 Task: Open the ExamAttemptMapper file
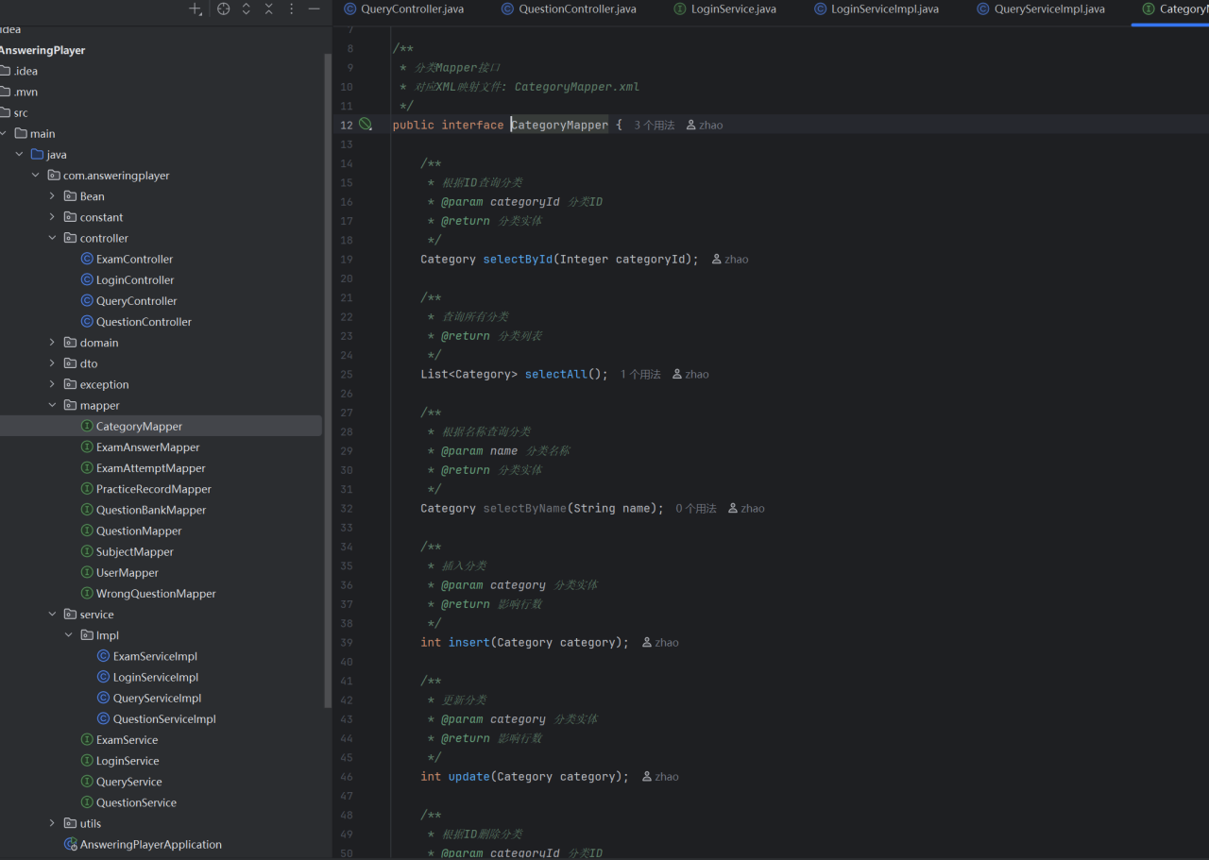tap(150, 468)
